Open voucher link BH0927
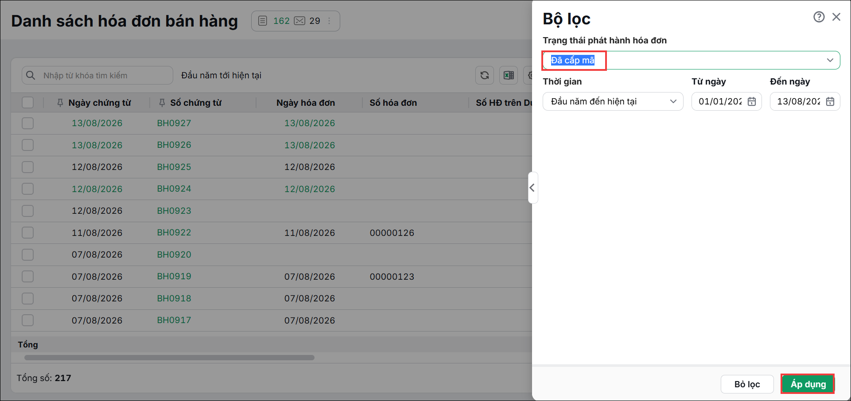 [x=174, y=123]
